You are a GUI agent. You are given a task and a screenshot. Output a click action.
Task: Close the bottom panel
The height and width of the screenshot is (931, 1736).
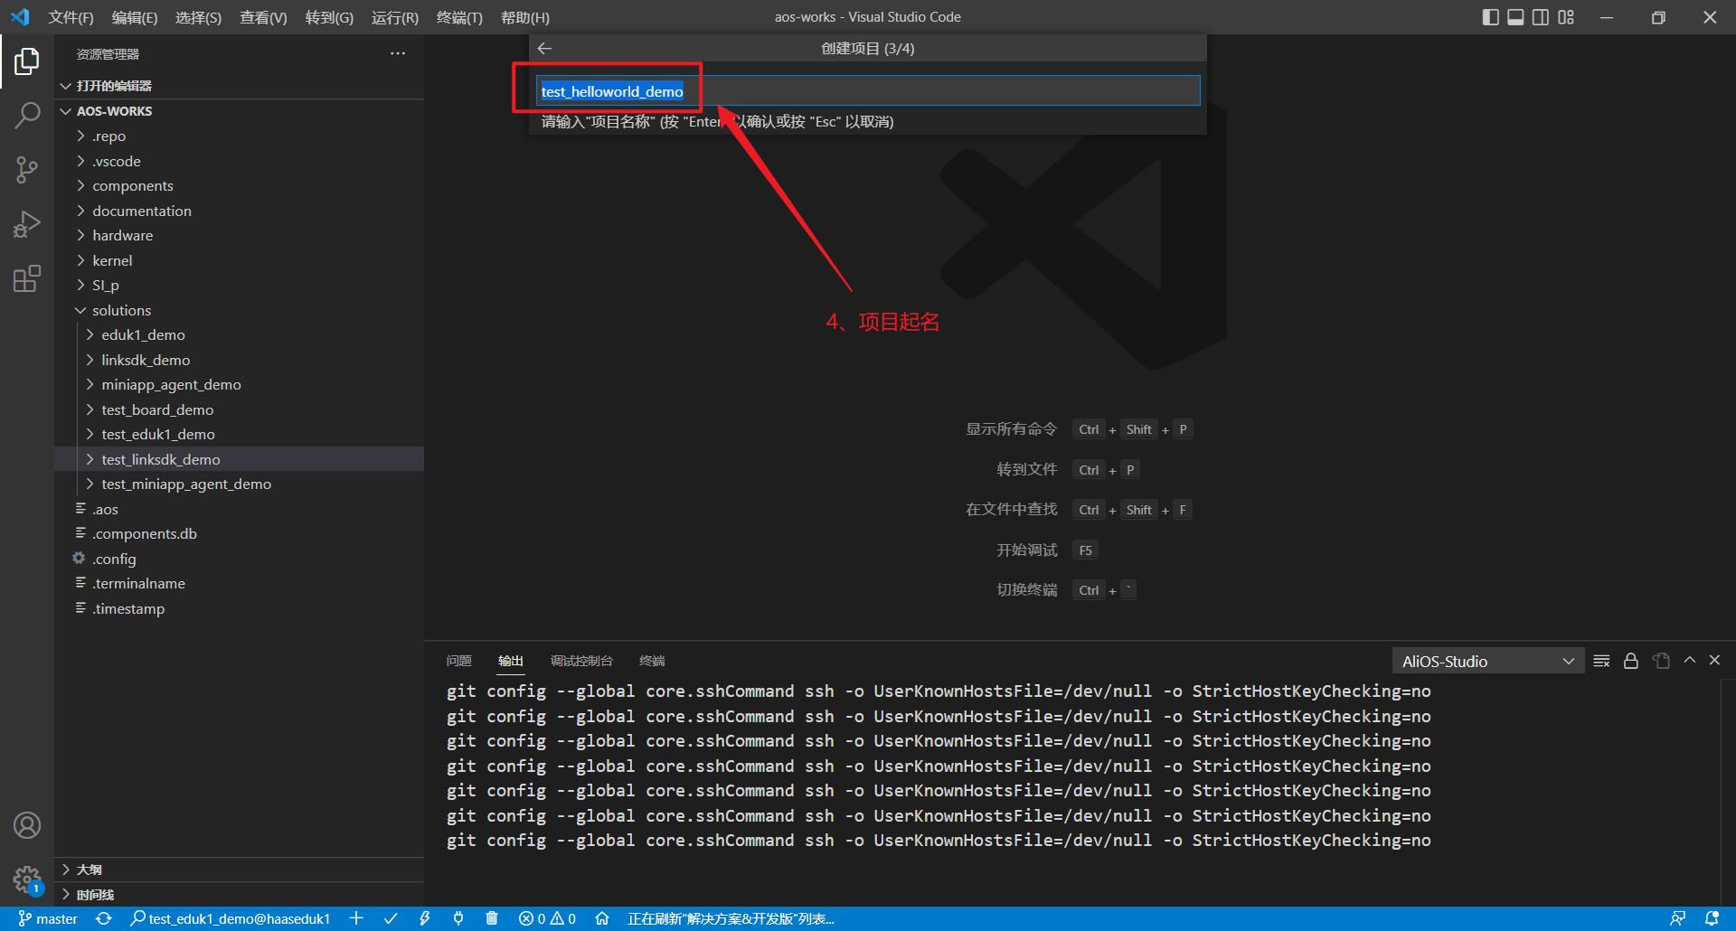point(1714,661)
